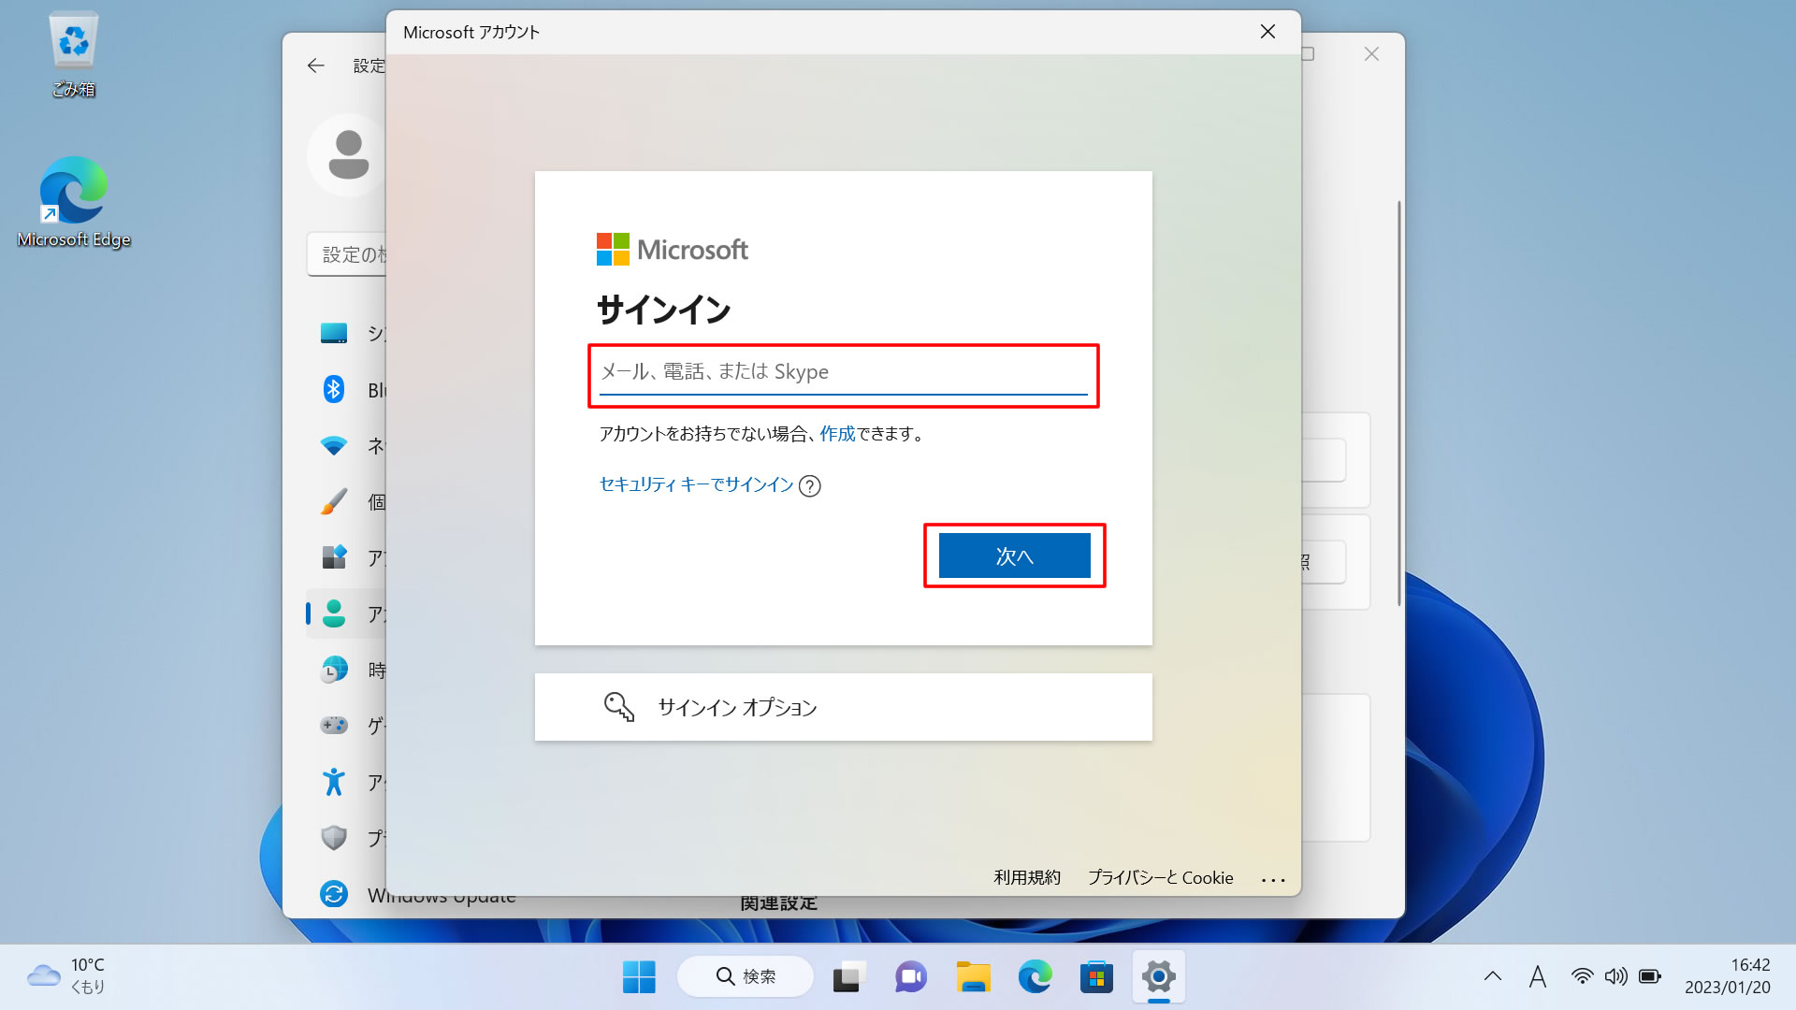Open the ごみ箱 desktop icon

click(x=73, y=54)
